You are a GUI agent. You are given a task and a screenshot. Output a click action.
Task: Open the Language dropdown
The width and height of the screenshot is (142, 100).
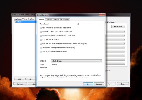click(x=77, y=61)
